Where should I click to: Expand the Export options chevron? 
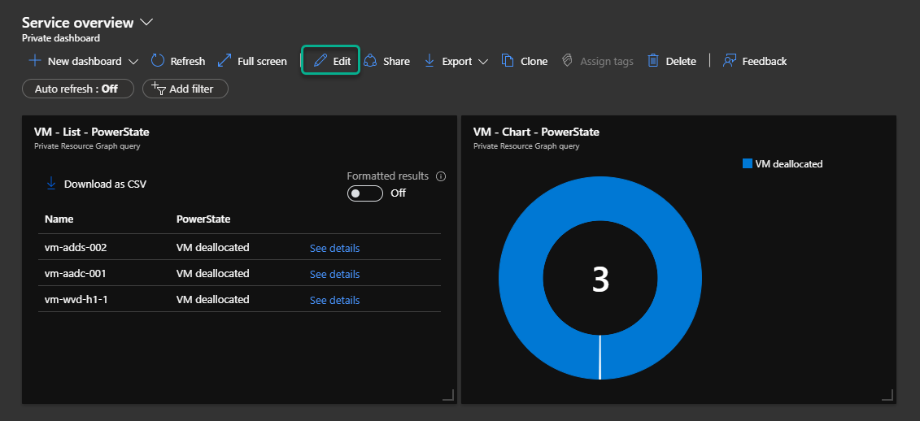(x=483, y=62)
